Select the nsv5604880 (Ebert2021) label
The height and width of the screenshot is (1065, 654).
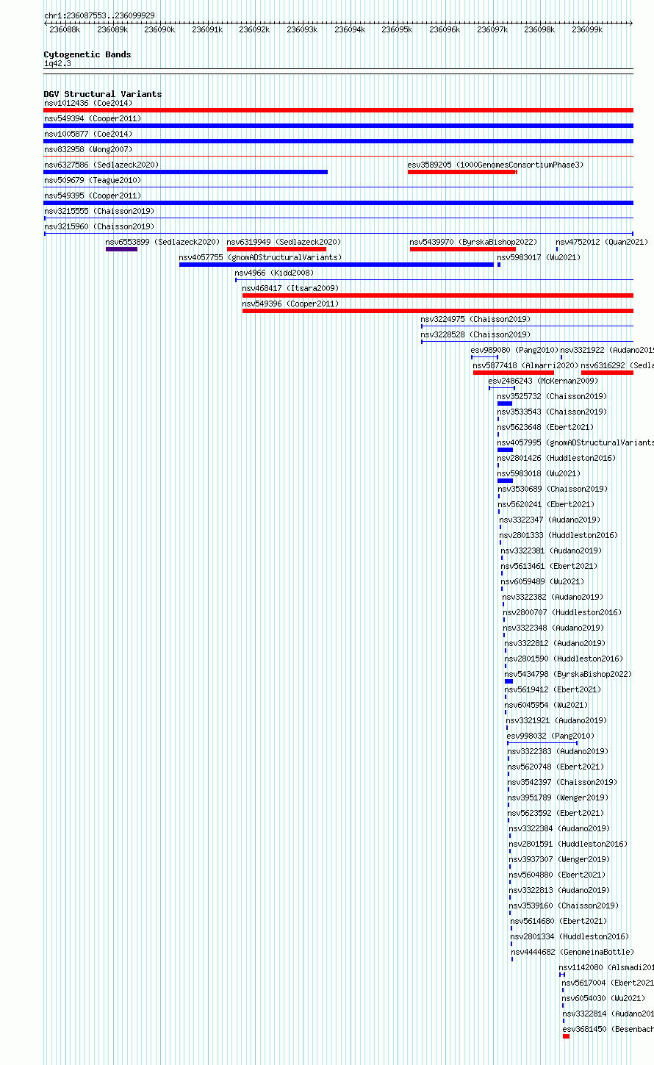pyautogui.click(x=558, y=875)
